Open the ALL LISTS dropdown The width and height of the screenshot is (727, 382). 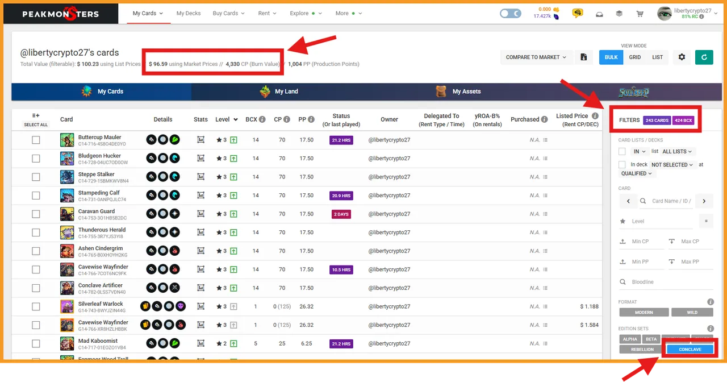click(x=678, y=152)
